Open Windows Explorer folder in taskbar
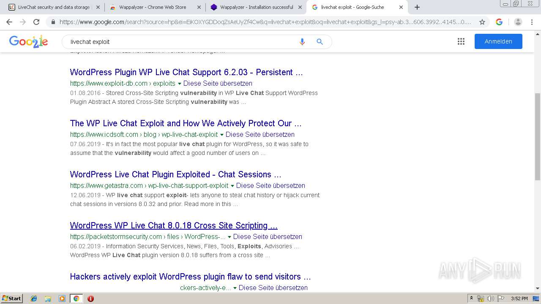This screenshot has width=541, height=304. click(48, 299)
